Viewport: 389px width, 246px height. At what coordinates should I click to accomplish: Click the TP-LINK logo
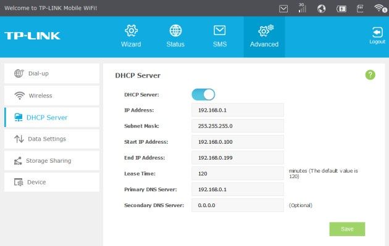(x=32, y=36)
